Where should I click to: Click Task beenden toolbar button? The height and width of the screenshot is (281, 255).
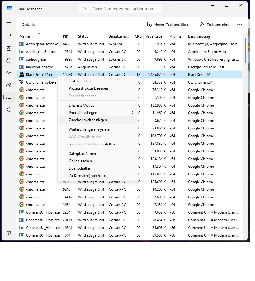214,24
